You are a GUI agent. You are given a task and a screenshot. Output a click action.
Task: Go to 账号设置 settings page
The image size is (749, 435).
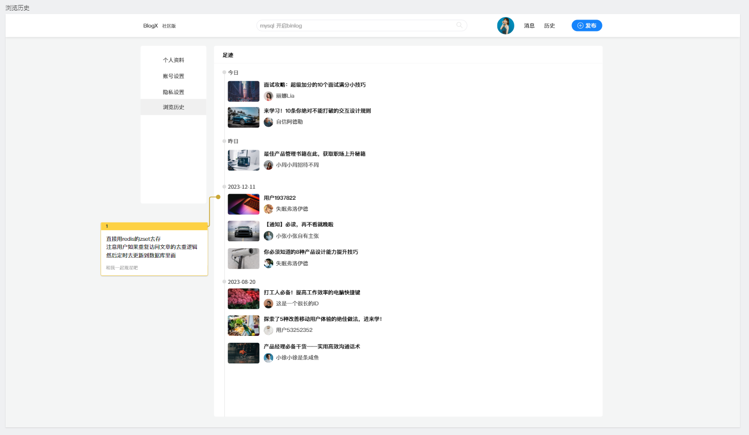(173, 76)
